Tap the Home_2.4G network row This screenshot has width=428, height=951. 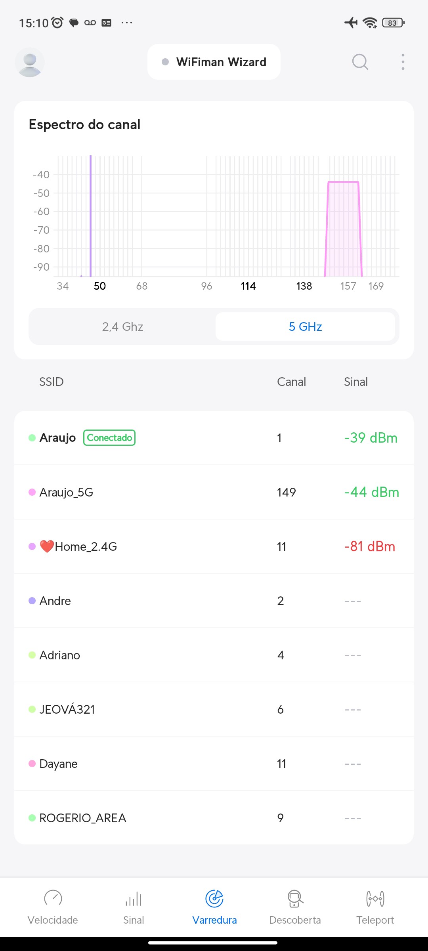click(x=214, y=546)
